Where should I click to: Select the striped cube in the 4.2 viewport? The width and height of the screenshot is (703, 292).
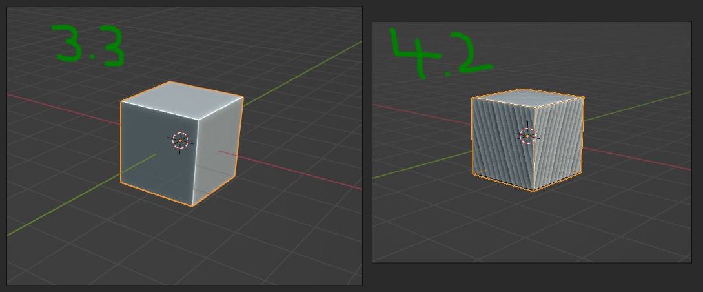pyautogui.click(x=527, y=140)
